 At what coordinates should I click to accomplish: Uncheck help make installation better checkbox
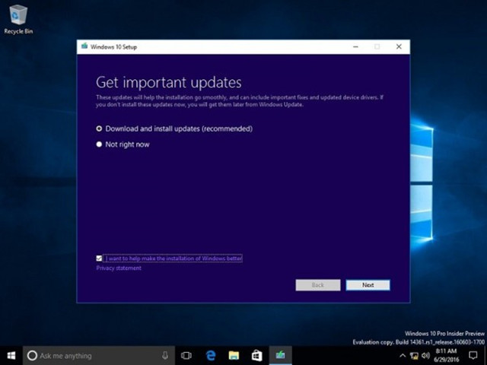(100, 259)
